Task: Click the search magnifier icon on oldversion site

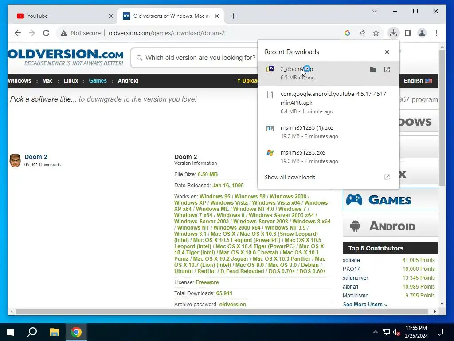Action: [139, 58]
